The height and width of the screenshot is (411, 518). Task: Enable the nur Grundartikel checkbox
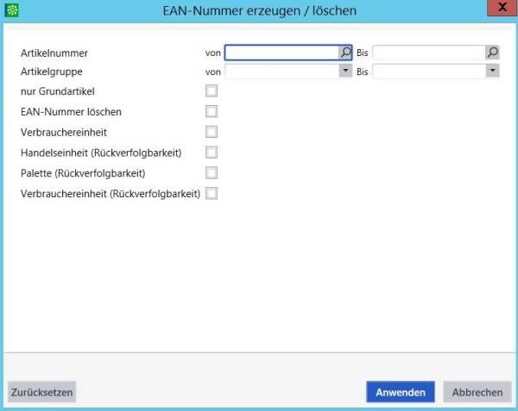click(212, 91)
